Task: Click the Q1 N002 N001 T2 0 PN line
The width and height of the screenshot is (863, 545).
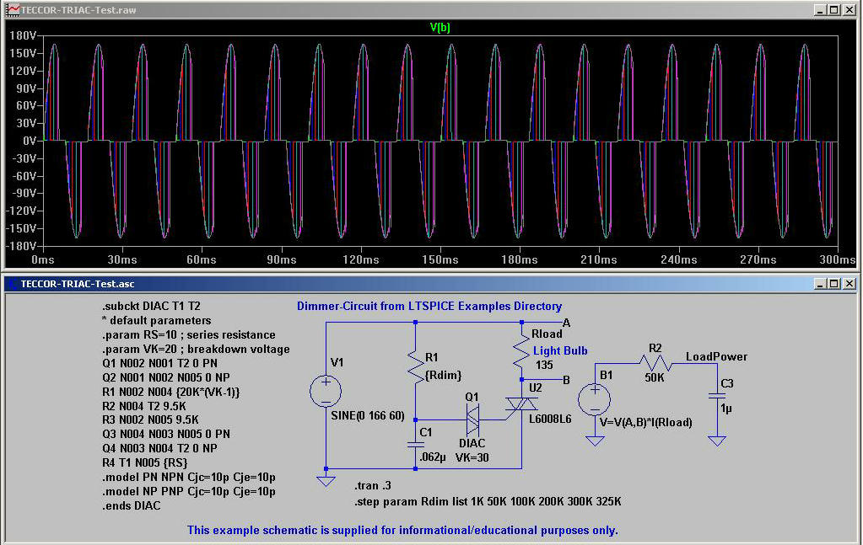Action: point(159,363)
